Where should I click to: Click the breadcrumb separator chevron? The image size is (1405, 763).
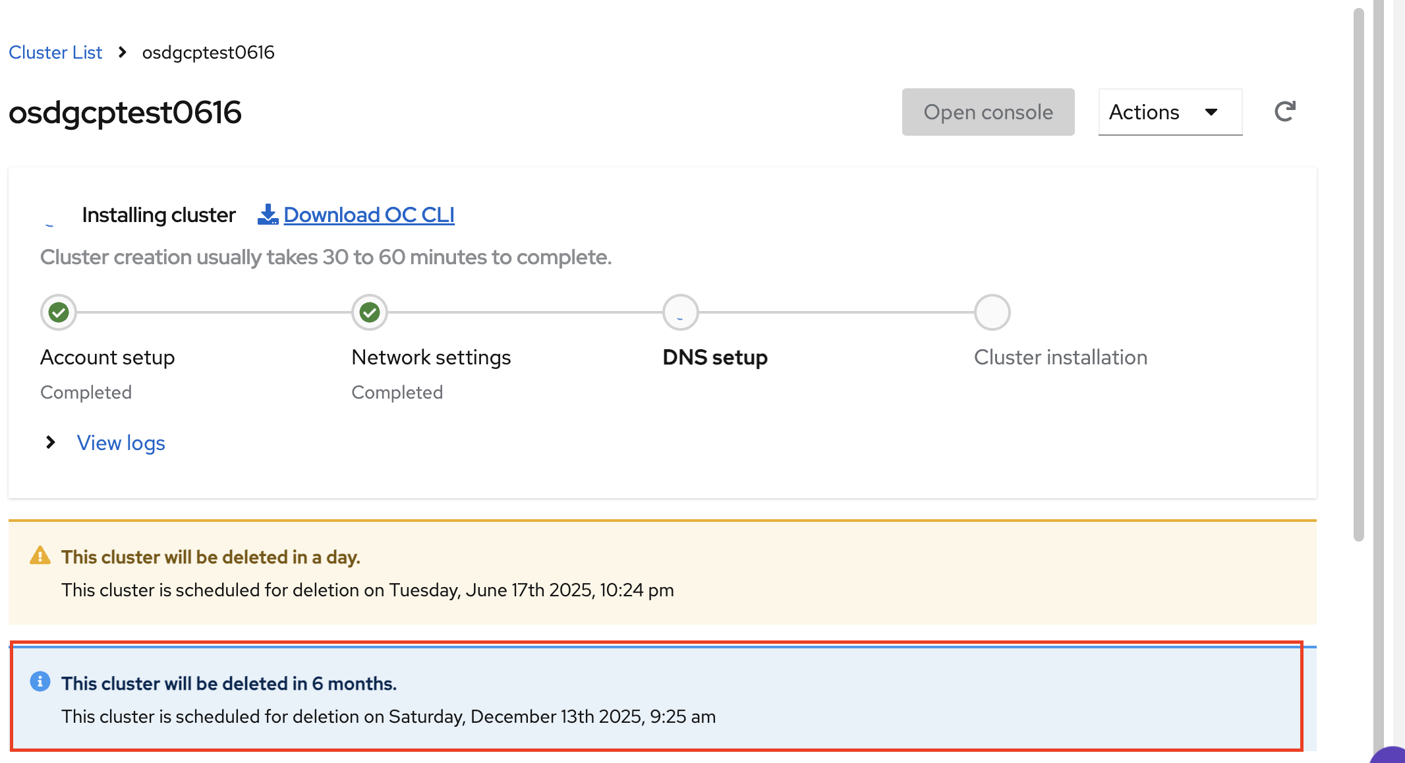123,52
